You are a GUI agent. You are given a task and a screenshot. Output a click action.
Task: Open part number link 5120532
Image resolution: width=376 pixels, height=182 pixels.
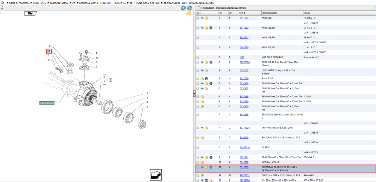pyautogui.click(x=244, y=70)
